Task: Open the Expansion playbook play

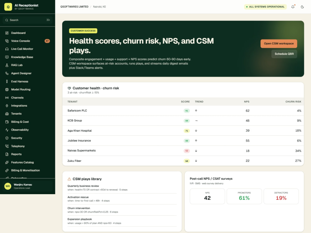Action: (x=122, y=221)
